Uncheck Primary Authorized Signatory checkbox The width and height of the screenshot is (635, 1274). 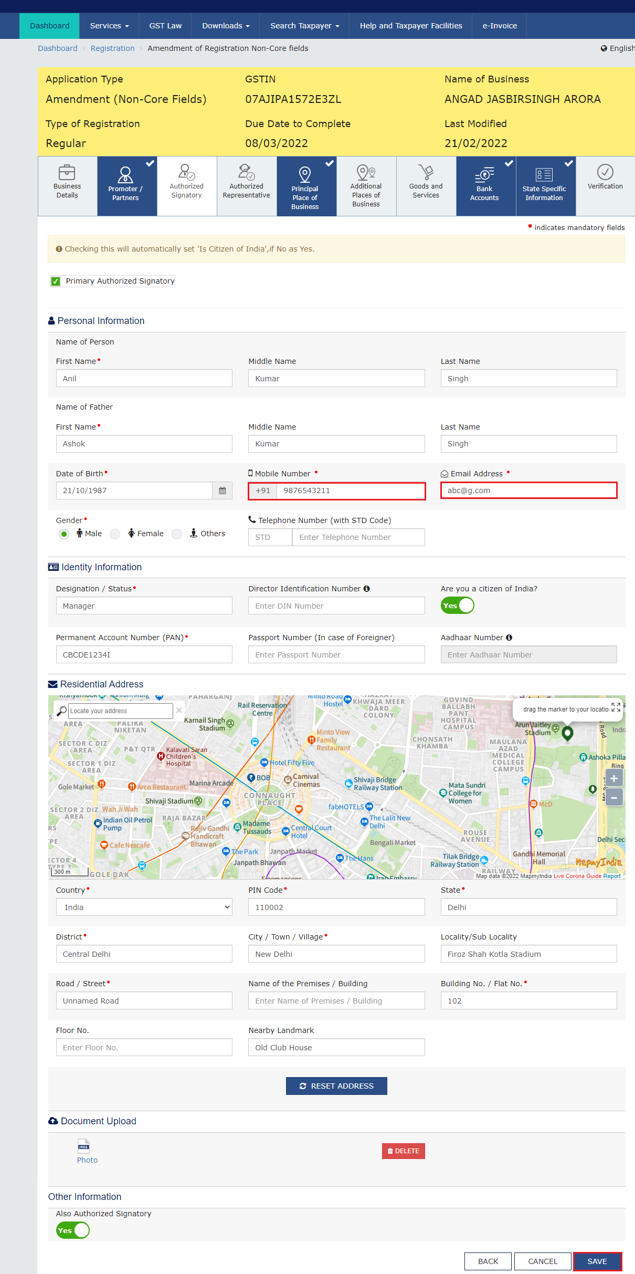(56, 281)
